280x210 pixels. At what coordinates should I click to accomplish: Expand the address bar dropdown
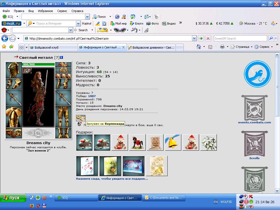click(194, 38)
